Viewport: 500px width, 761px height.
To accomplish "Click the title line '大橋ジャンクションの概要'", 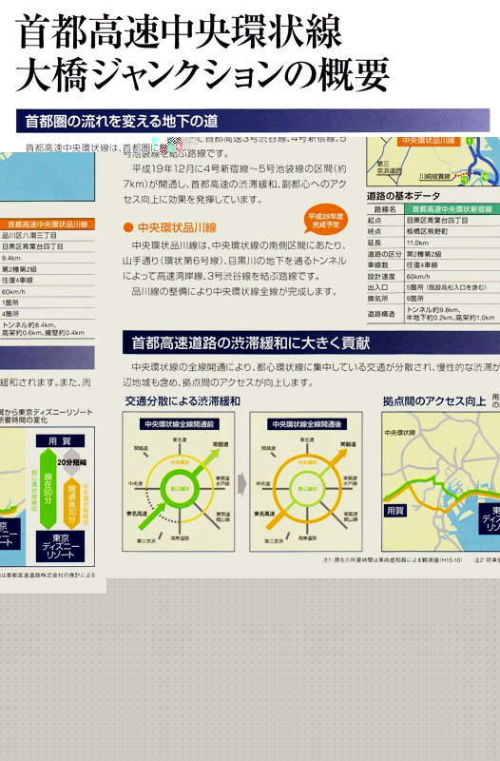I will 202,75.
